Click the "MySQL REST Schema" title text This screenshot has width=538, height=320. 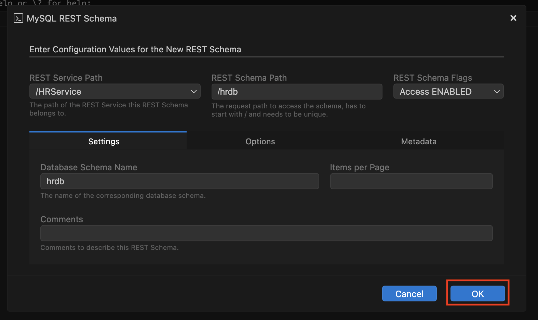pyautogui.click(x=72, y=18)
